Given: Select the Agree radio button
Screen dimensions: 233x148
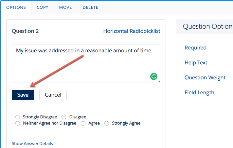Looking at the screenshot, I should point(83,123).
